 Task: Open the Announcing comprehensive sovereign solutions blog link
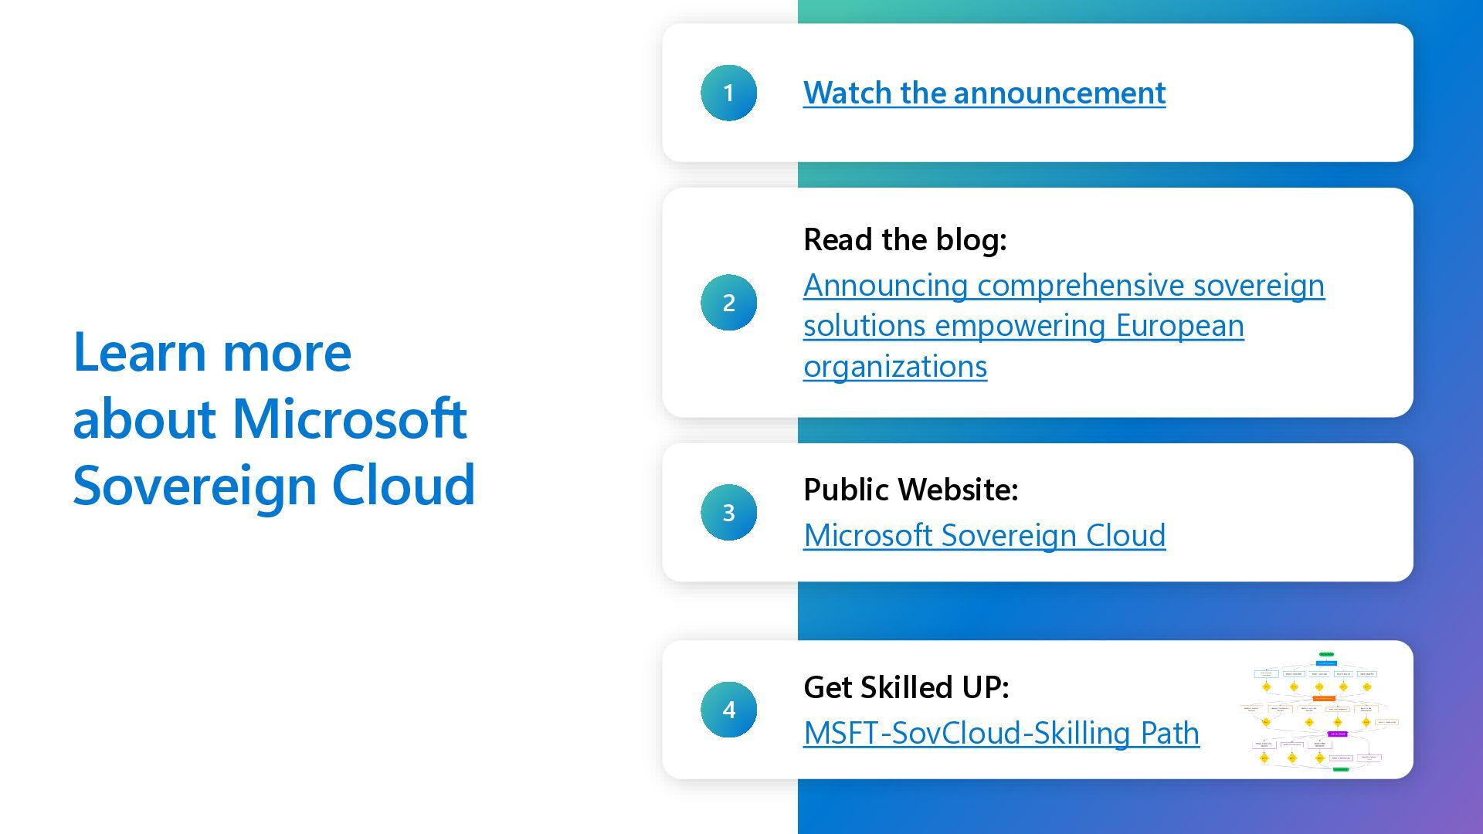coord(1064,286)
